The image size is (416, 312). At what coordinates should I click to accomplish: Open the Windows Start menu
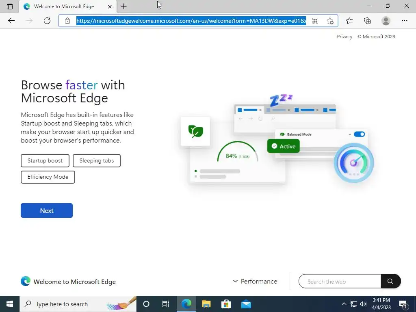click(x=10, y=304)
